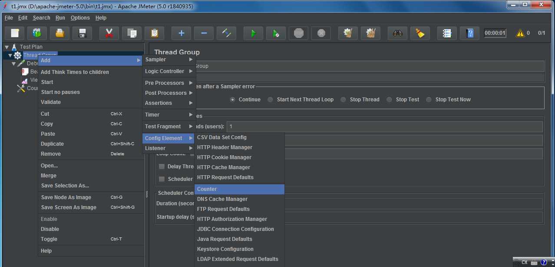This screenshot has width=555, height=267.
Task: Choose Counter in Config Element submenu
Action: pos(239,189)
